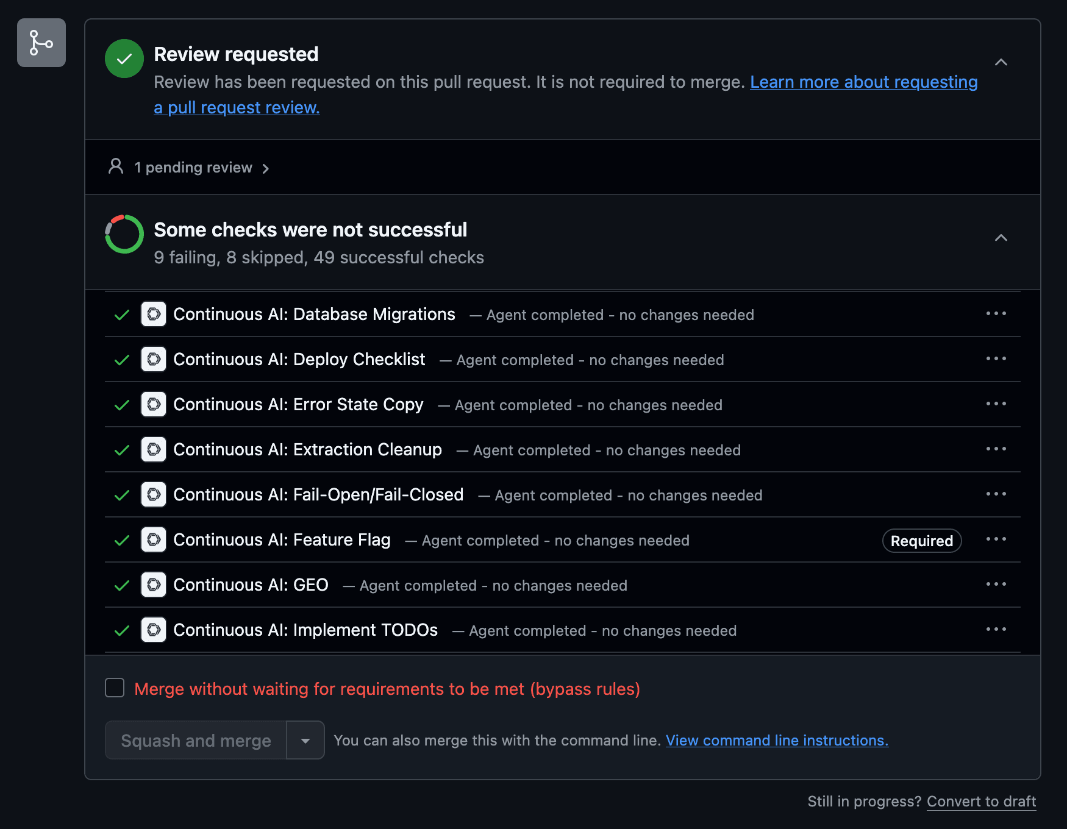Click the Copilot icon beside Database Migrations check

(x=154, y=314)
